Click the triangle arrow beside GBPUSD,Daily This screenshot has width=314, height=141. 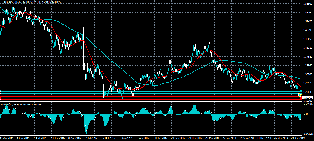tap(2, 2)
